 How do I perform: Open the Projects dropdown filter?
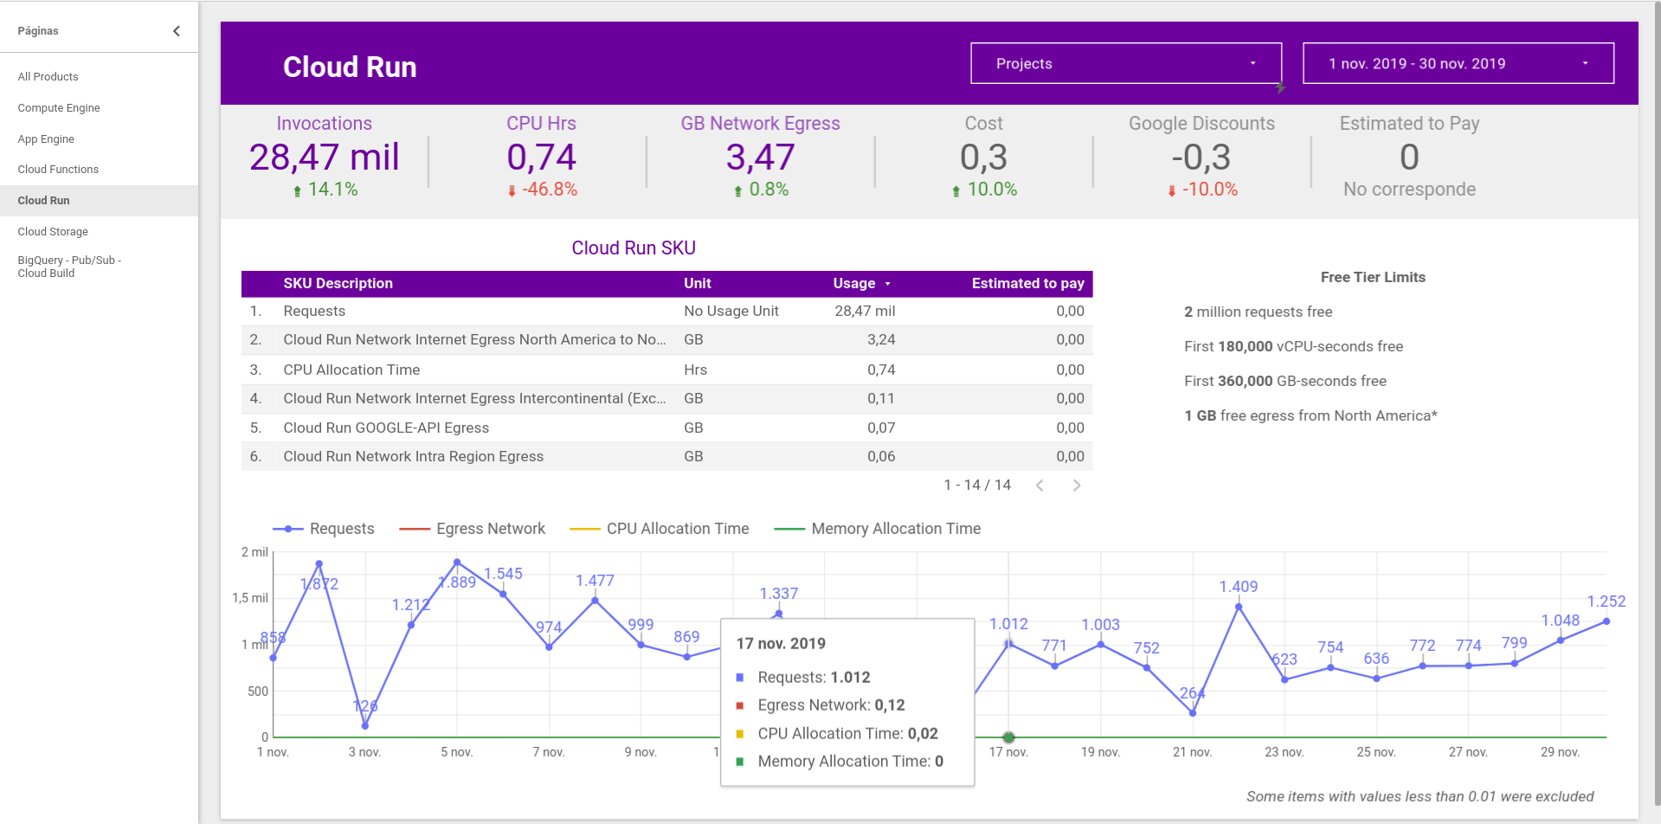point(1125,63)
